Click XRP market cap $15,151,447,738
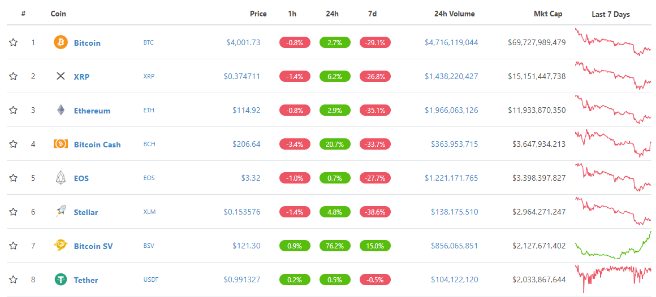Image resolution: width=656 pixels, height=297 pixels. tap(537, 76)
